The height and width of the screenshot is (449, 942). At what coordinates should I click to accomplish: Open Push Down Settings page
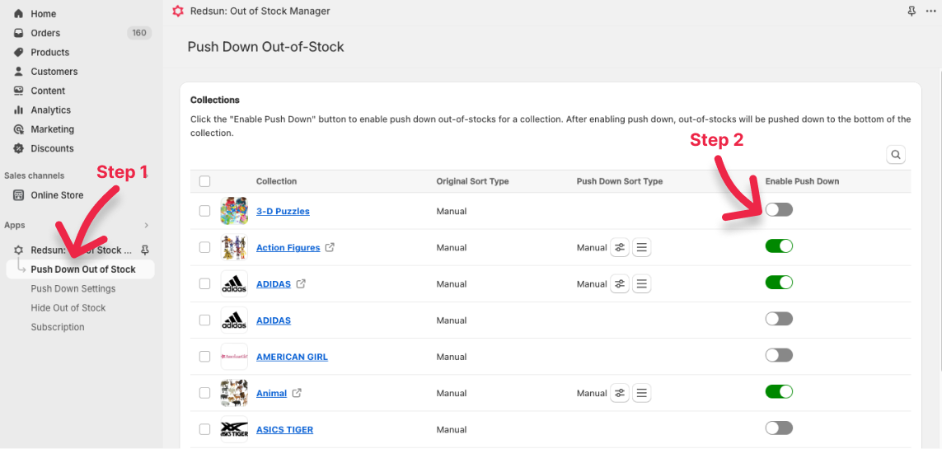click(73, 288)
